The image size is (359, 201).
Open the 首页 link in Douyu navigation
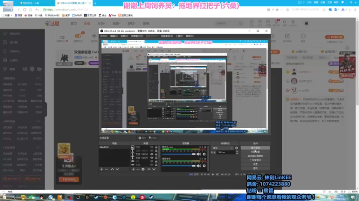pyautogui.click(x=74, y=24)
